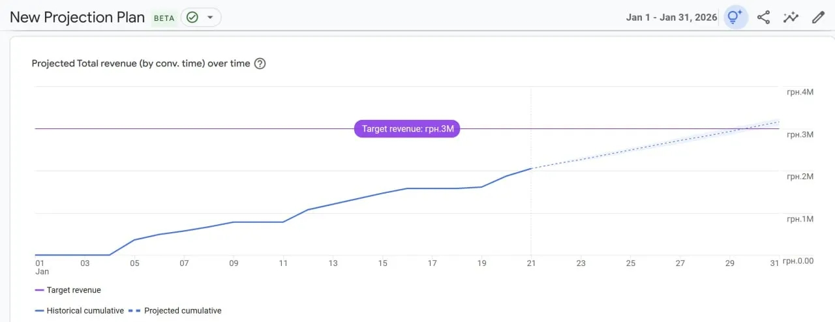Expand the status dropdown arrow beside BETA
This screenshot has width=835, height=322.
click(210, 18)
